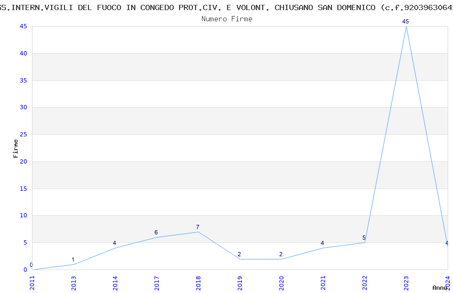
Task: Select the Firme vertical axis title
Action: (x=15, y=149)
